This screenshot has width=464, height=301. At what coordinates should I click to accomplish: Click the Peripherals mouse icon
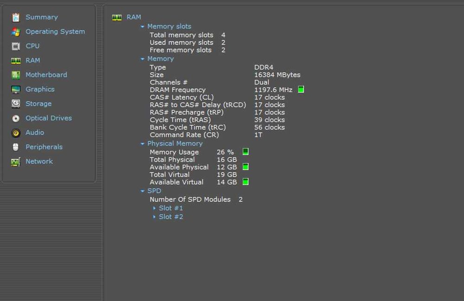(16, 147)
